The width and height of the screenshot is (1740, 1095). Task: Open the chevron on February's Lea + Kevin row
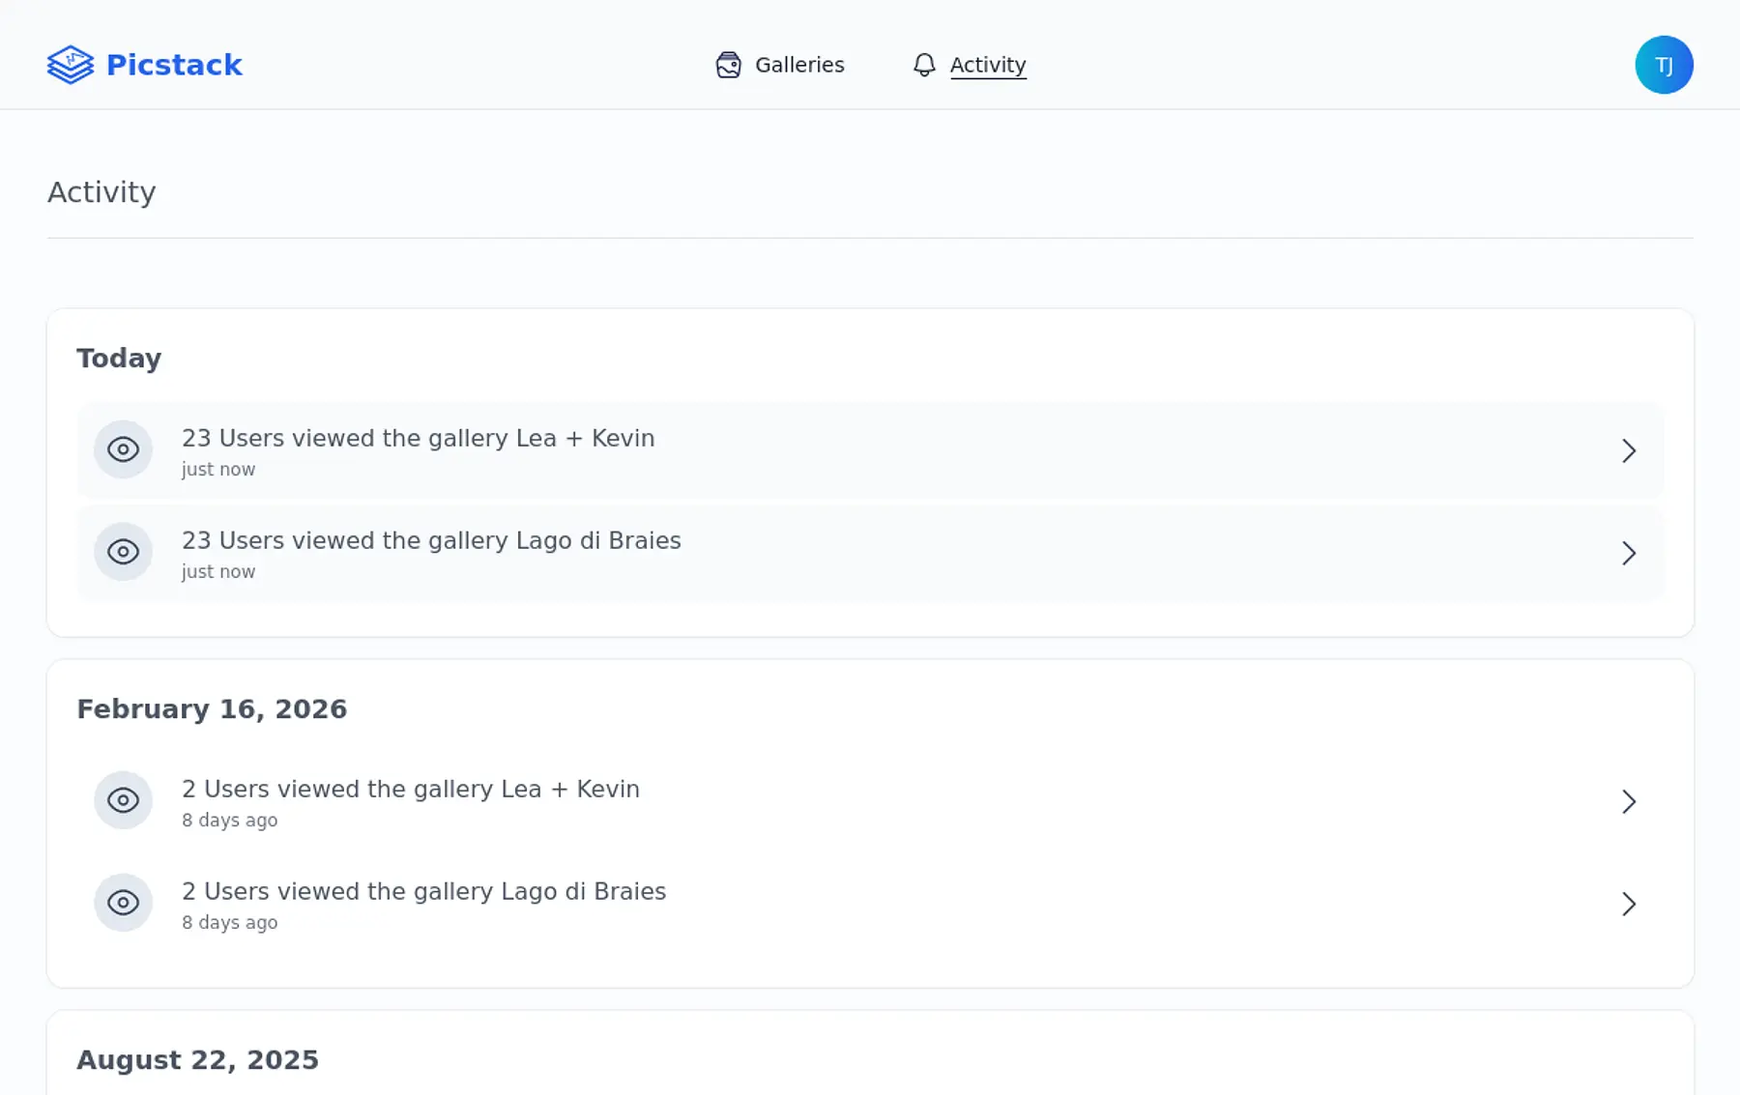click(1629, 801)
